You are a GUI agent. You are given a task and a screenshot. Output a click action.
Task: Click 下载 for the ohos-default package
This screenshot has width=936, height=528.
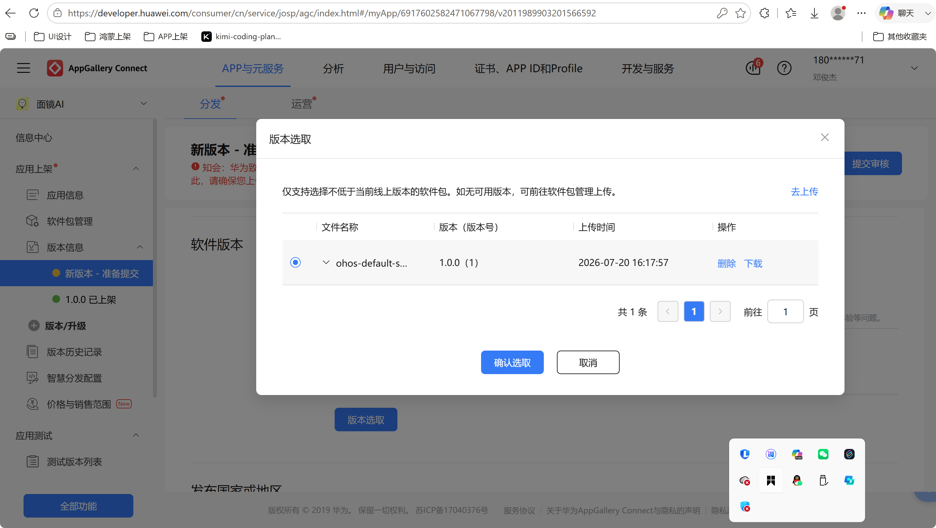click(753, 263)
